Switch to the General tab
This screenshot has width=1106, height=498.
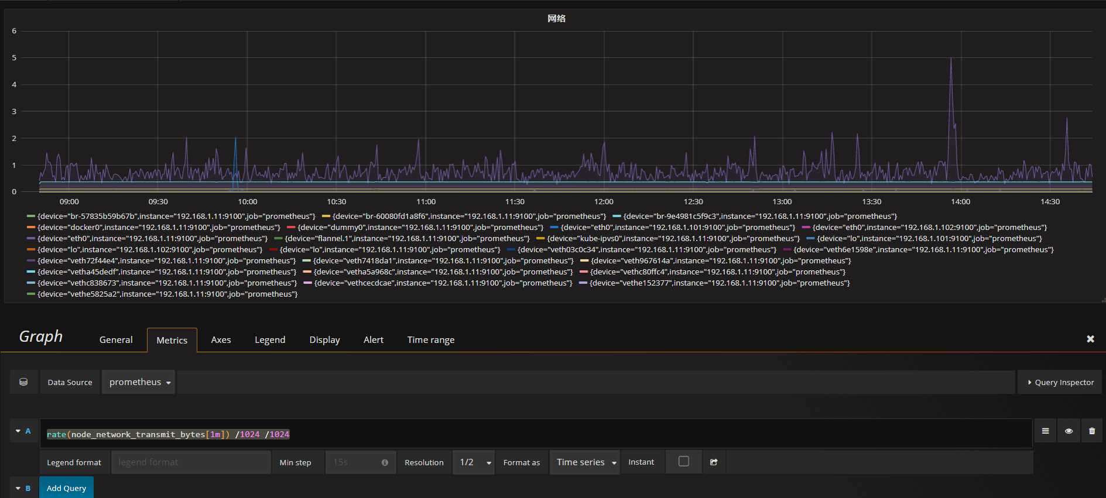point(116,340)
